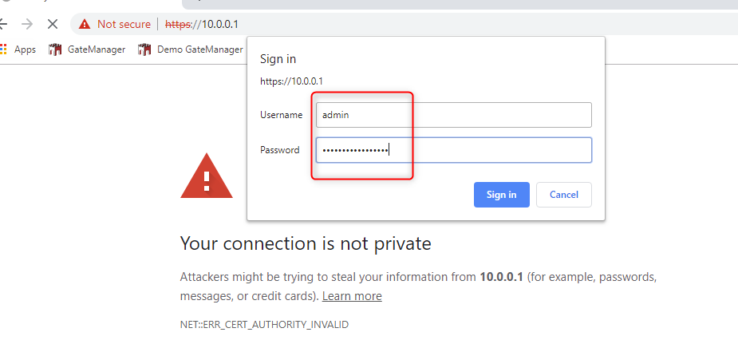Open the Apps grid shortcut
The height and width of the screenshot is (340, 738).
[18, 49]
